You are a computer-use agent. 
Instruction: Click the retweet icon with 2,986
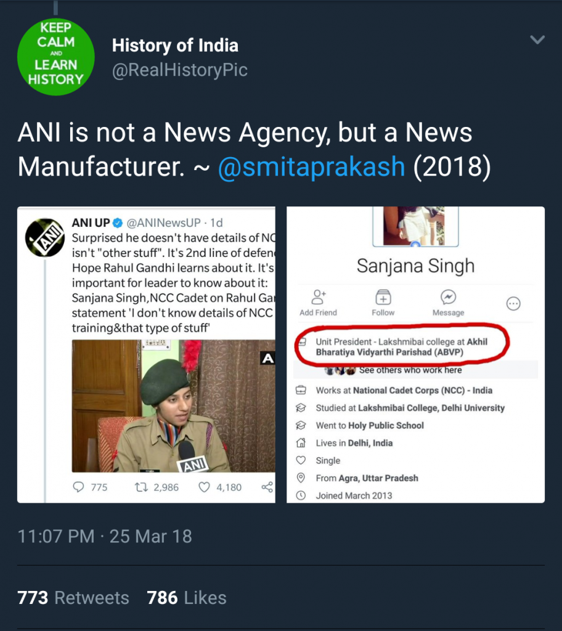point(141,487)
